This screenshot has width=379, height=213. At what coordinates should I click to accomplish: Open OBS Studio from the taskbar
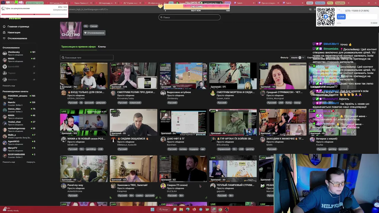pos(227,209)
